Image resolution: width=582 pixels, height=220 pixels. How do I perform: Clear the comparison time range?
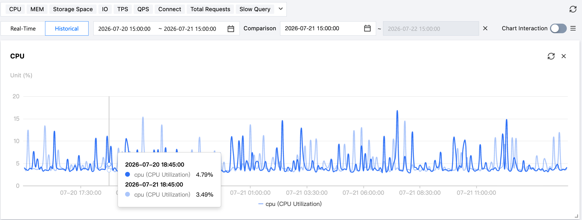point(485,28)
